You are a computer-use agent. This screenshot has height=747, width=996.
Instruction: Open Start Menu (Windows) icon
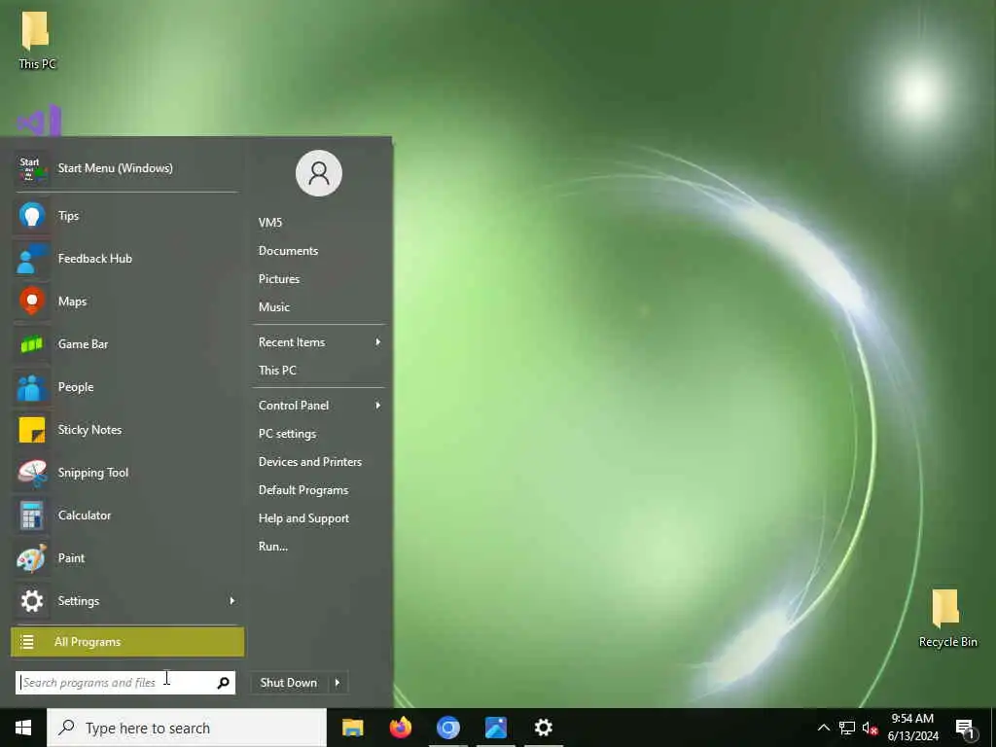(32, 168)
